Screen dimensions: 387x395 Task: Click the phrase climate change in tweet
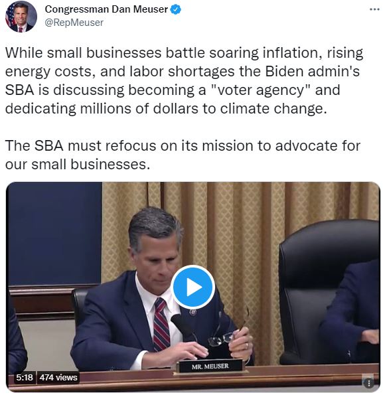[273, 109]
